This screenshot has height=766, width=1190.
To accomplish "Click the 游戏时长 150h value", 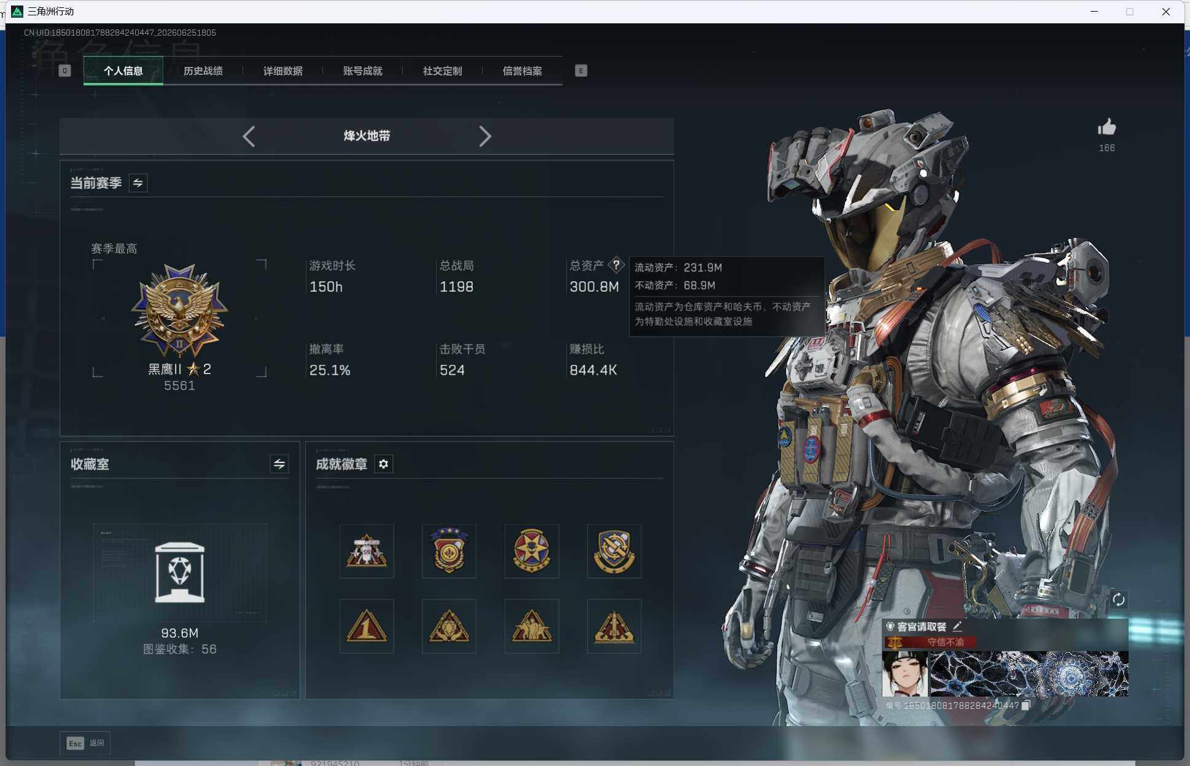I will pyautogui.click(x=326, y=287).
